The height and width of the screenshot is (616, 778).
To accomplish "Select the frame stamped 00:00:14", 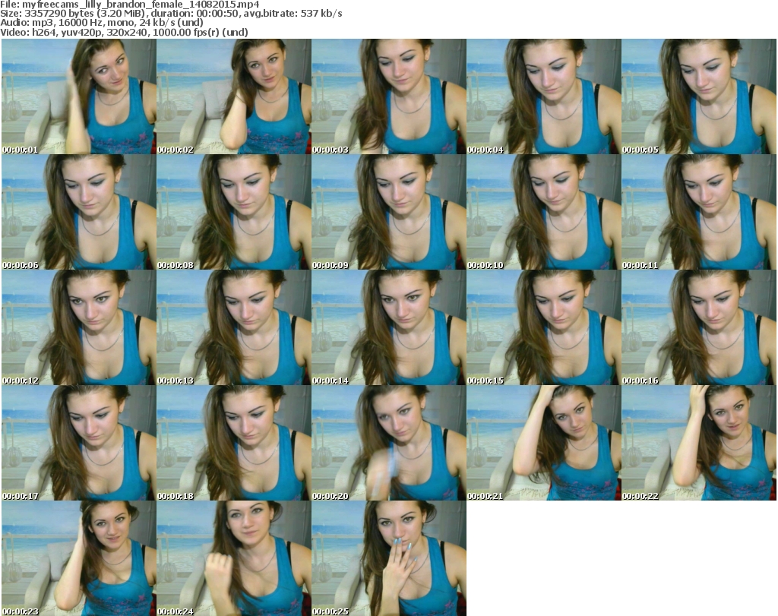I will click(389, 327).
